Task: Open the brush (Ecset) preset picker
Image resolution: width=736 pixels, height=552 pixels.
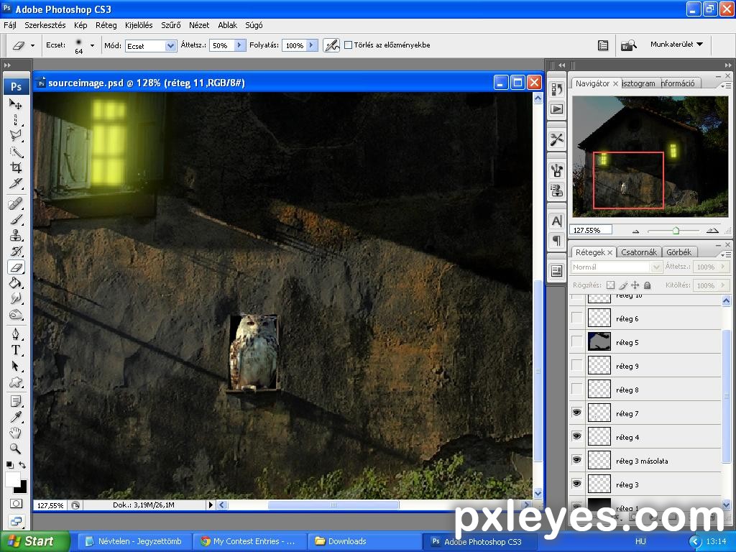Action: click(92, 45)
